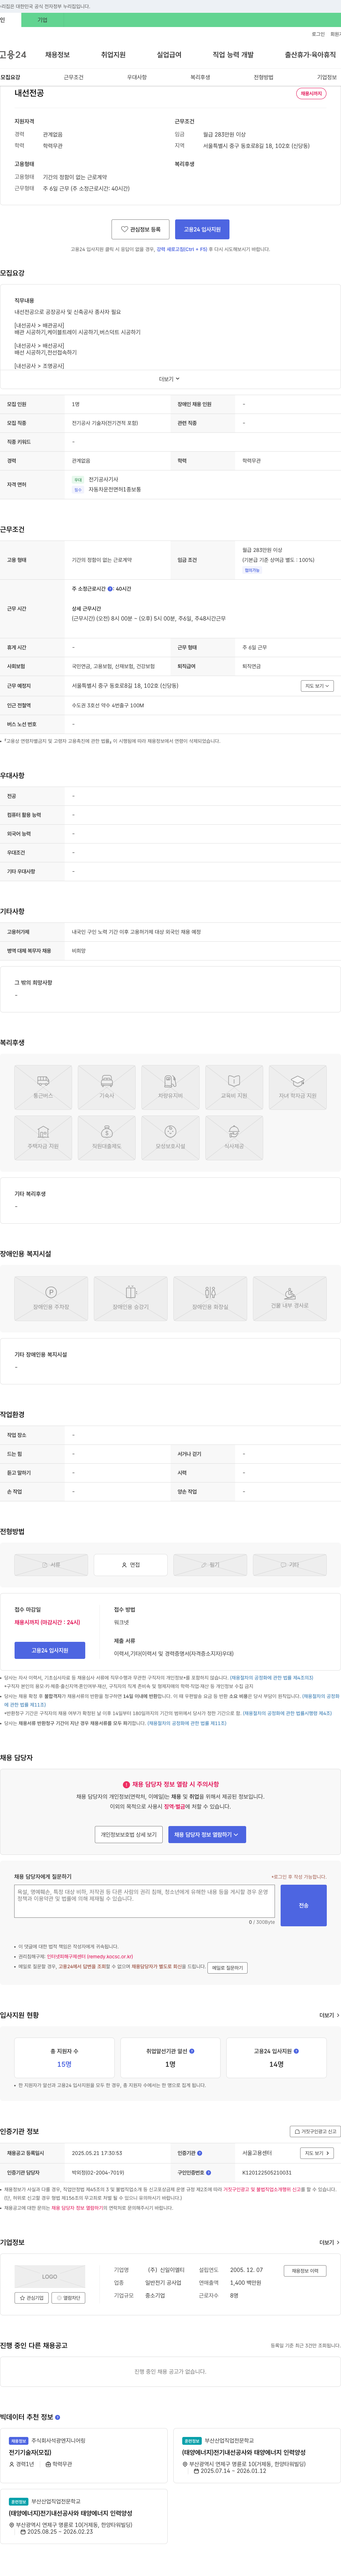Open 지도 보기 dropdown beside 근무 예정지

pyautogui.click(x=316, y=686)
